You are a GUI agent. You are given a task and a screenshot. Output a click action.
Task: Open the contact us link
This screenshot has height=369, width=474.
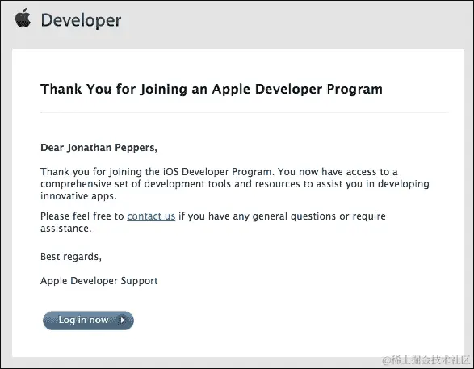tap(151, 216)
